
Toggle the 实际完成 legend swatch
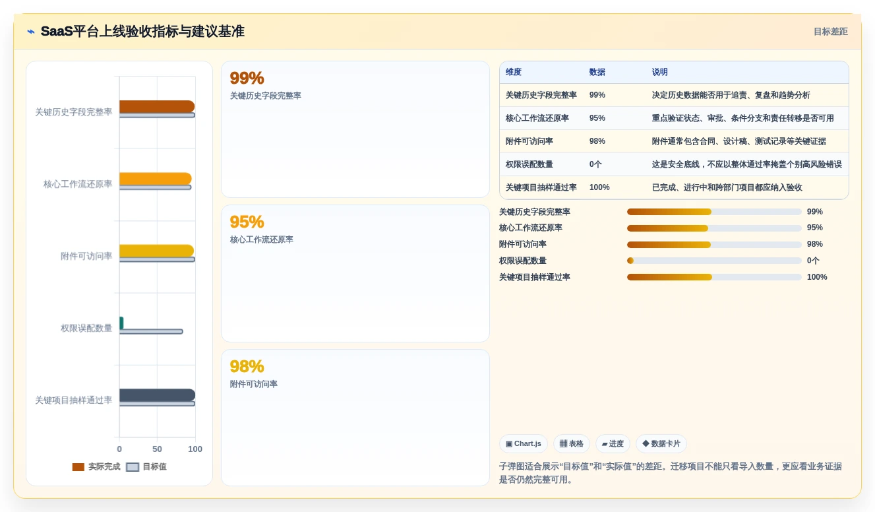(78, 467)
